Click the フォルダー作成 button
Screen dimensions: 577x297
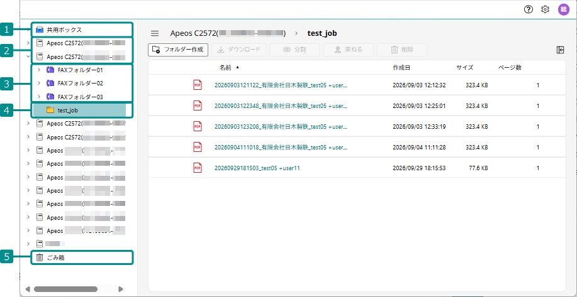[x=178, y=50]
